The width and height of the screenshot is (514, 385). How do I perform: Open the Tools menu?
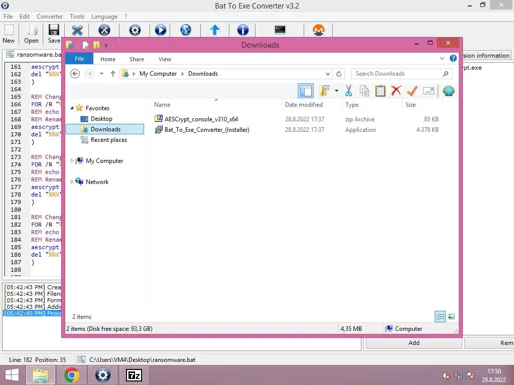click(77, 17)
